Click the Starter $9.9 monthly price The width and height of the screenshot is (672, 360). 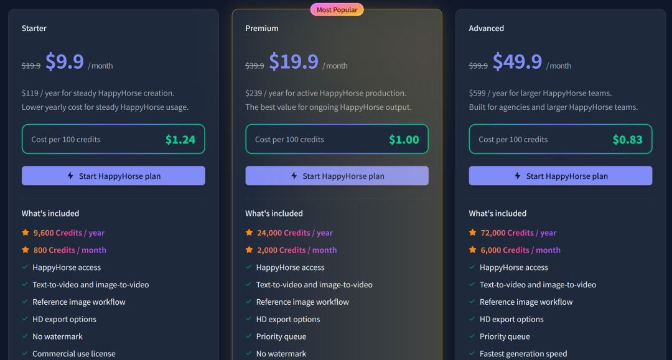pyautogui.click(x=65, y=62)
